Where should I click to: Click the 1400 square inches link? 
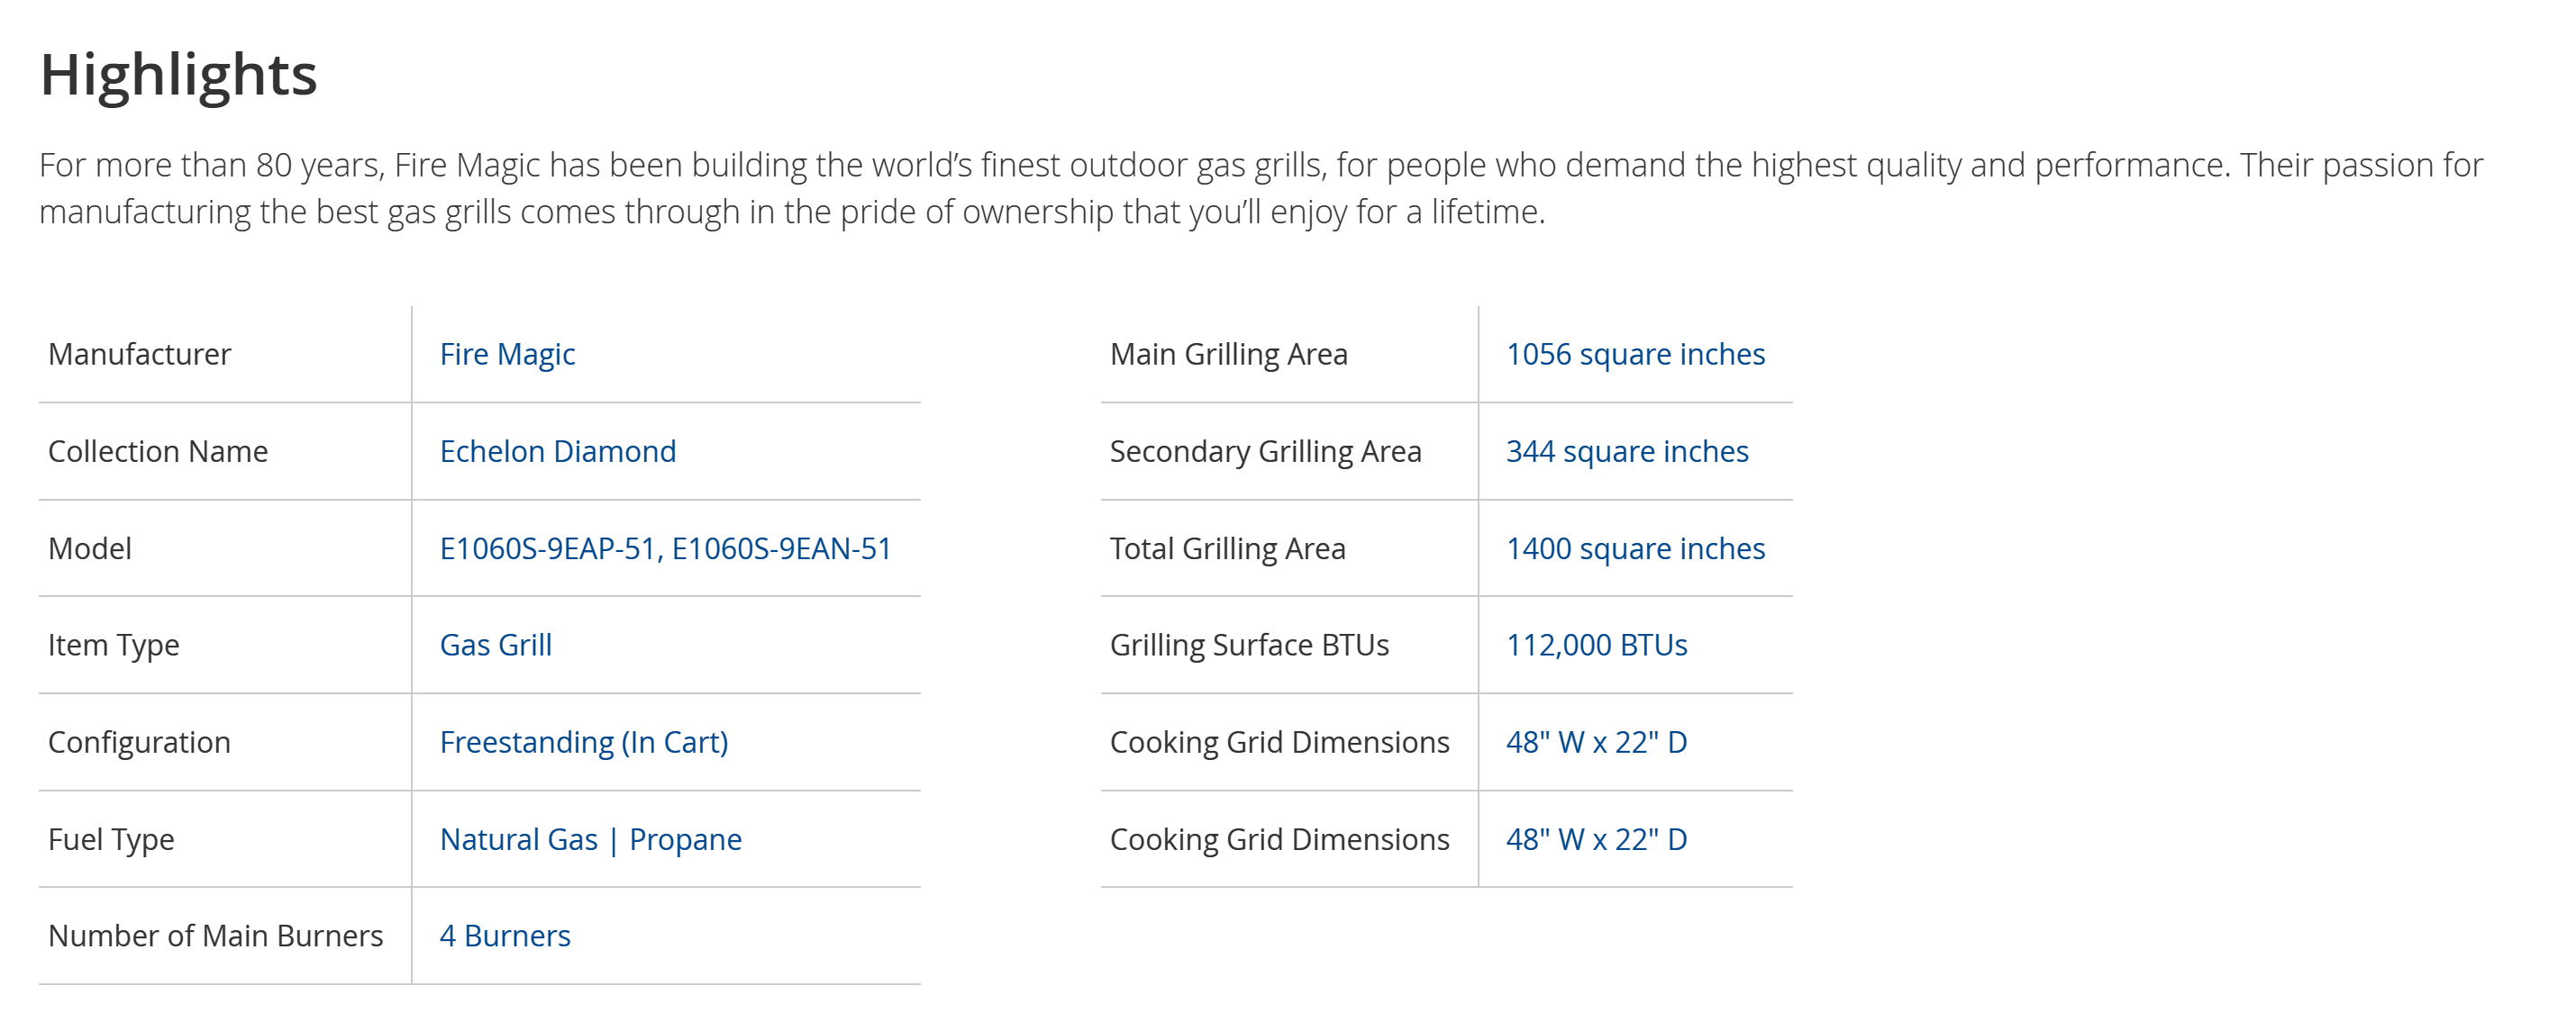click(1635, 547)
